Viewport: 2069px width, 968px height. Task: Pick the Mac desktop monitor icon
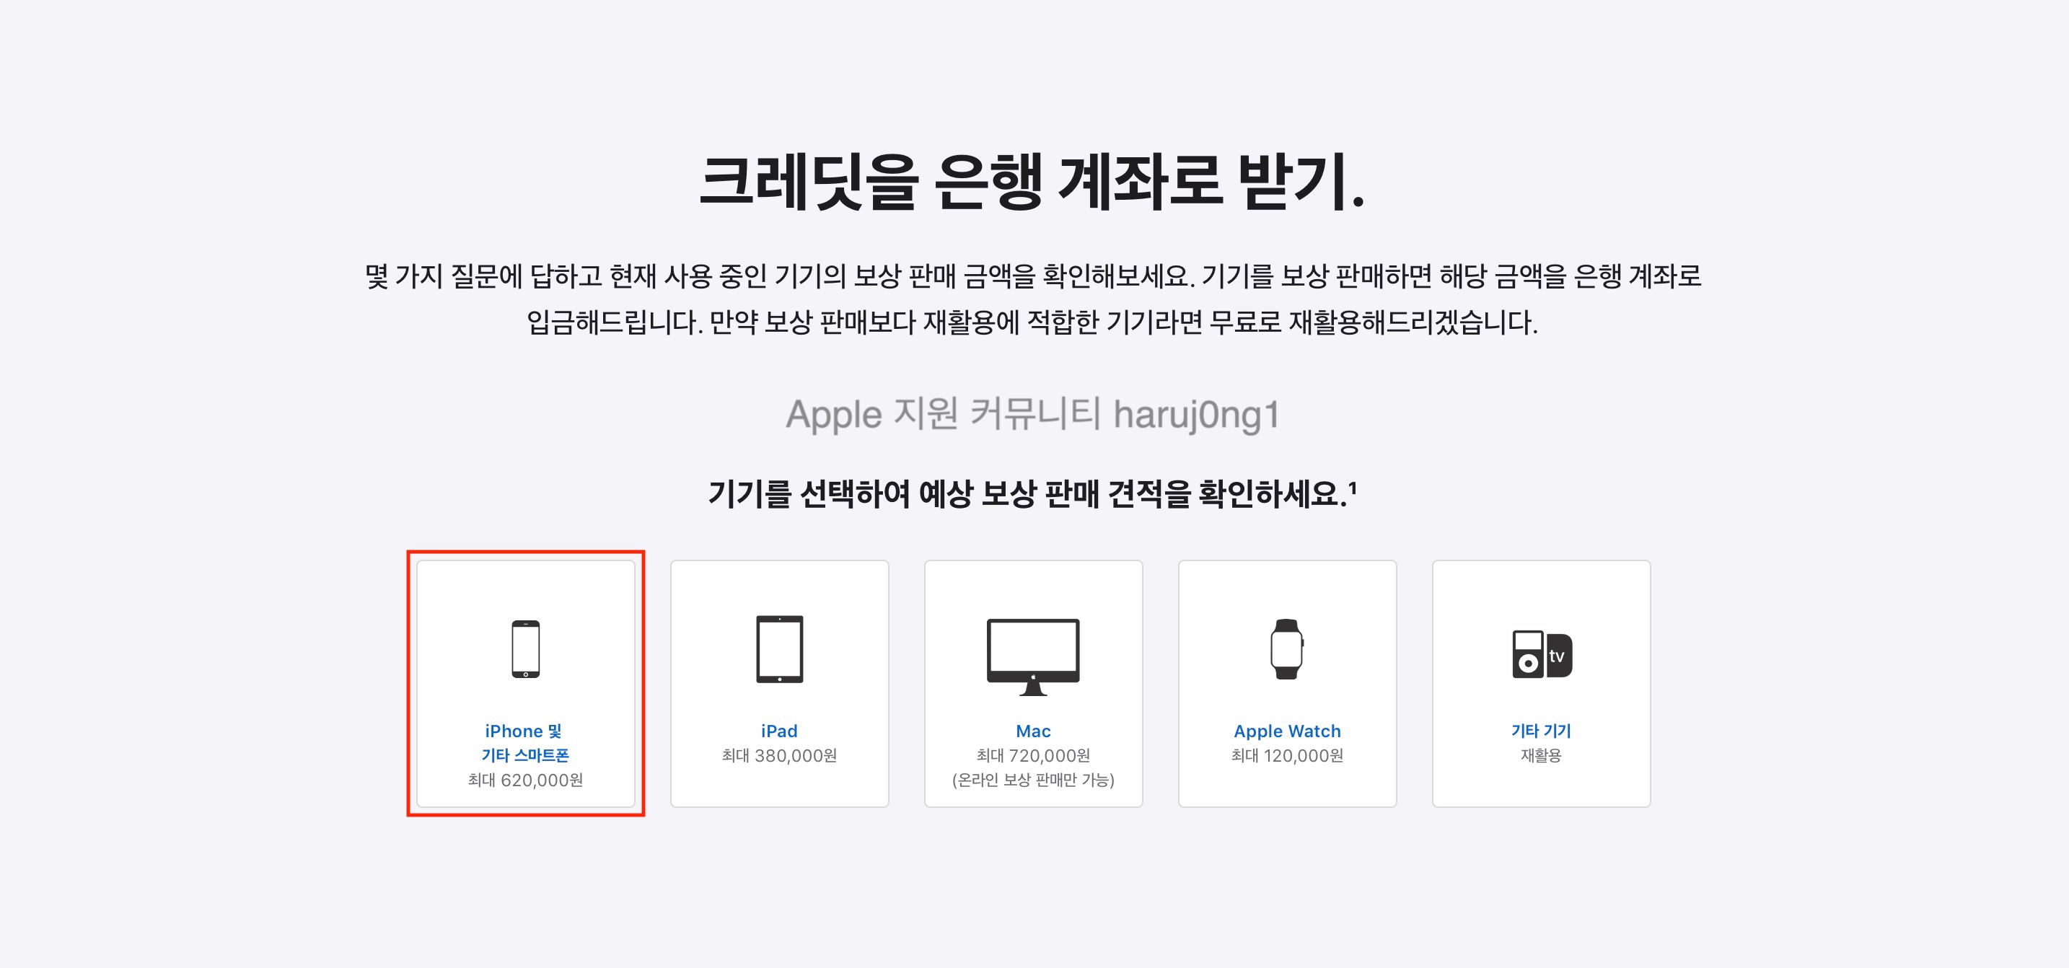coord(1033,656)
